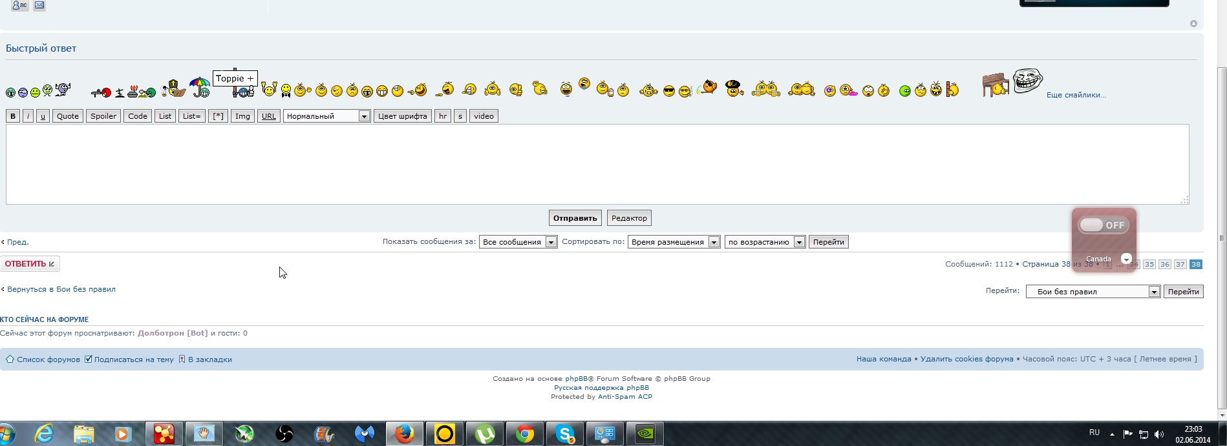
Task: Toggle the VPN OFF switch
Action: point(1103,225)
